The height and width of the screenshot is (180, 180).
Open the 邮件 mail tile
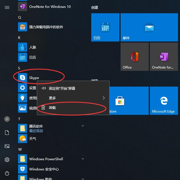(x=149, y=27)
